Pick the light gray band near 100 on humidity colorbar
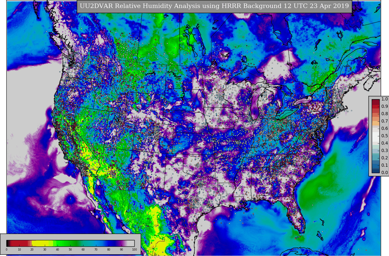The width and height of the screenshot is (389, 256). [x=131, y=243]
